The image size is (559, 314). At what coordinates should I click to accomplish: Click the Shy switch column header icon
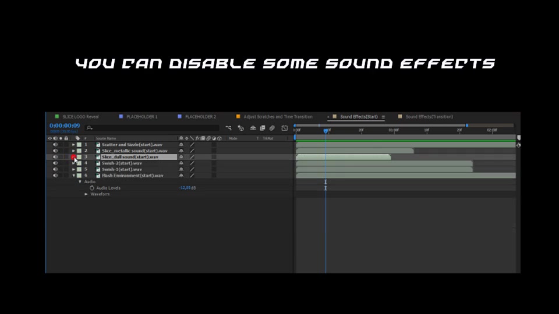181,138
